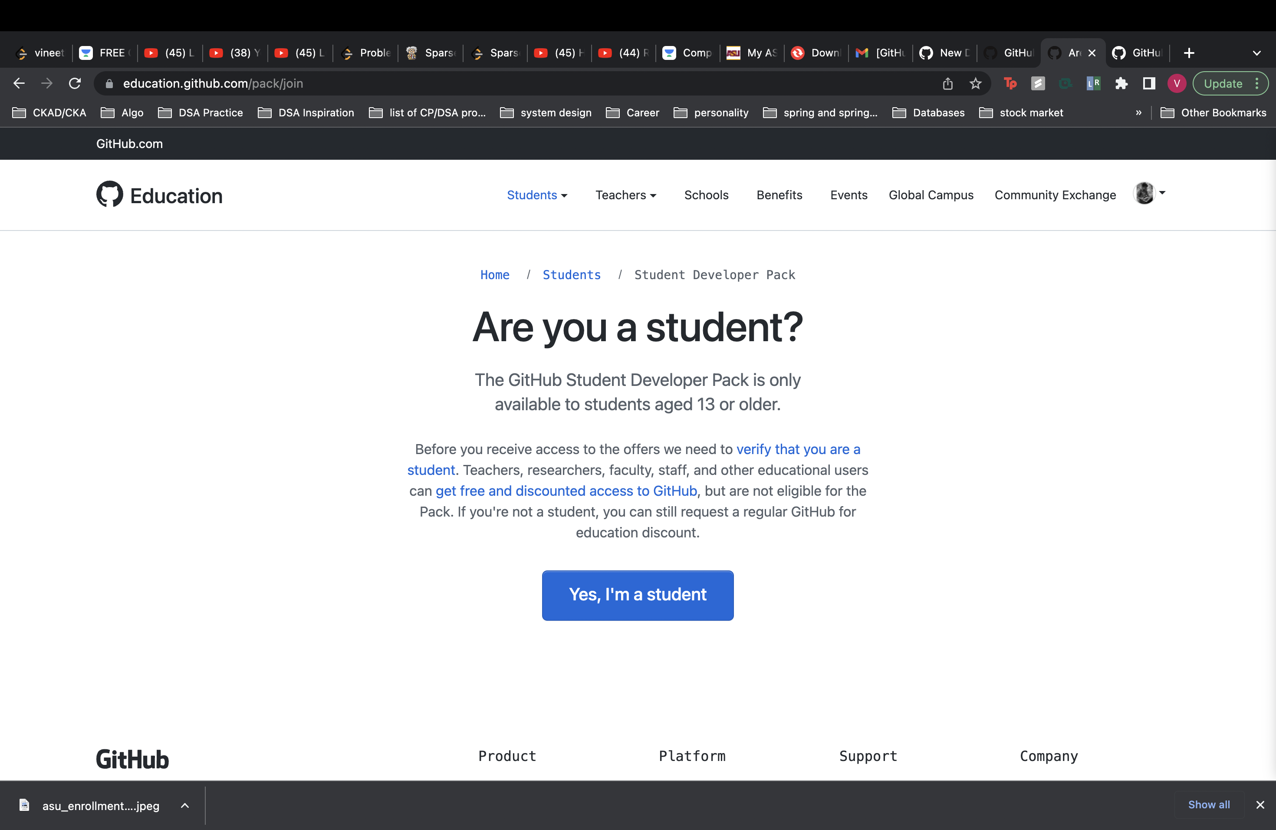Reload the current page
Screen dimensions: 1276x830
coord(75,83)
